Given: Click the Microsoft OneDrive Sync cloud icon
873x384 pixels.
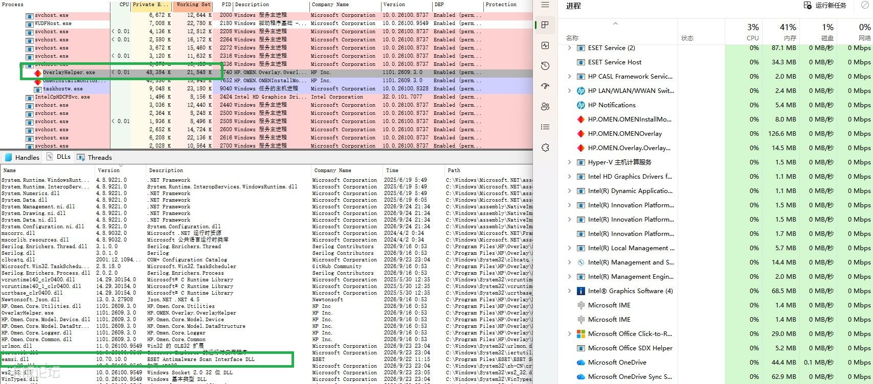Looking at the screenshot, I should 580,377.
